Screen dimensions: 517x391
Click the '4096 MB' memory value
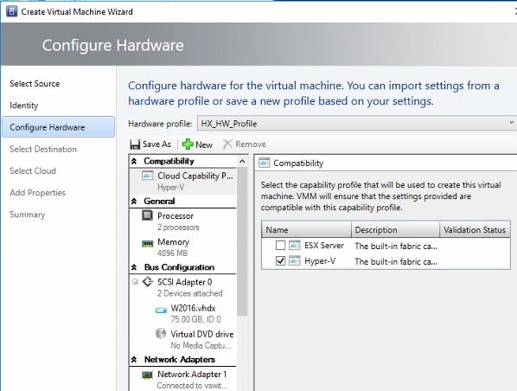(x=172, y=253)
